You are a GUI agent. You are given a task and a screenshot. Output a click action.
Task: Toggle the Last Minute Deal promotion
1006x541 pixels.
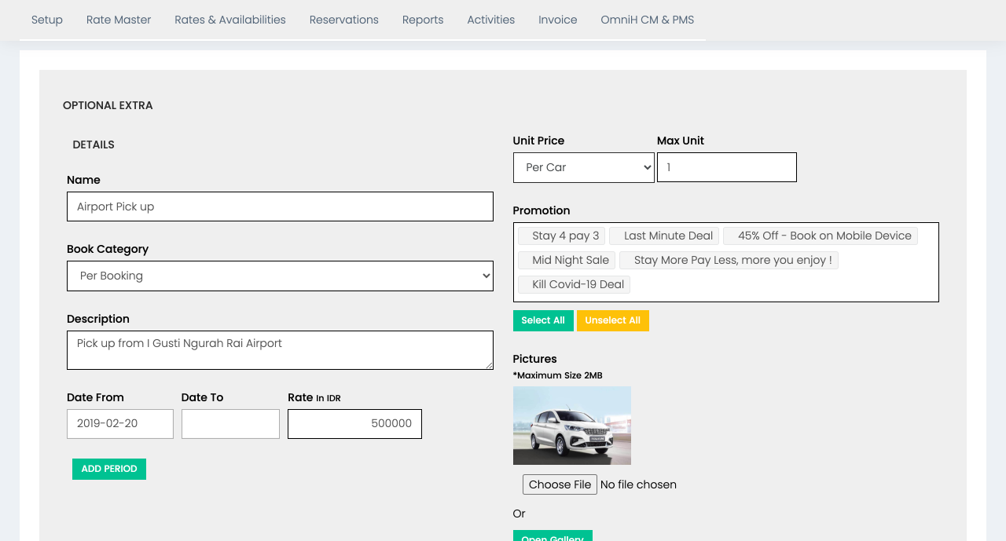664,236
